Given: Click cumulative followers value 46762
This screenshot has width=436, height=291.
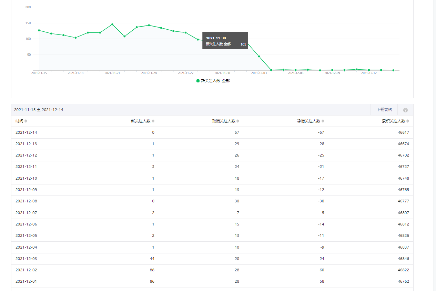Looking at the screenshot, I should (x=403, y=281).
